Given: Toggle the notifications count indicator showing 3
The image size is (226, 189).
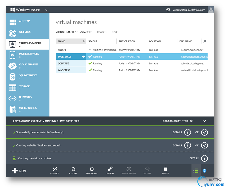Looking at the screenshot, I should (196, 171).
